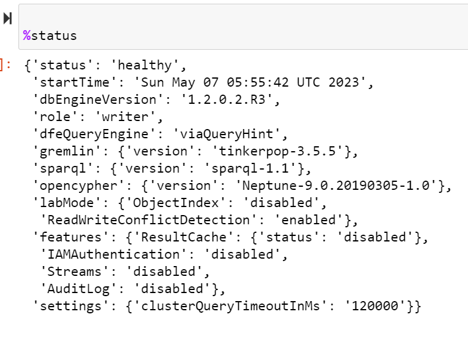Click the 'AuditLog' feature key
The height and width of the screenshot is (349, 468).
click(71, 288)
